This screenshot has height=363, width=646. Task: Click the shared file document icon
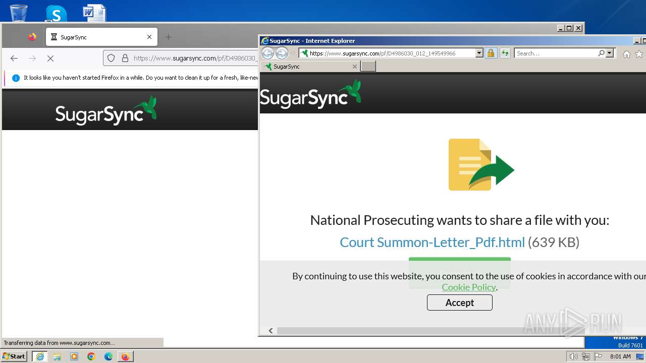(481, 165)
